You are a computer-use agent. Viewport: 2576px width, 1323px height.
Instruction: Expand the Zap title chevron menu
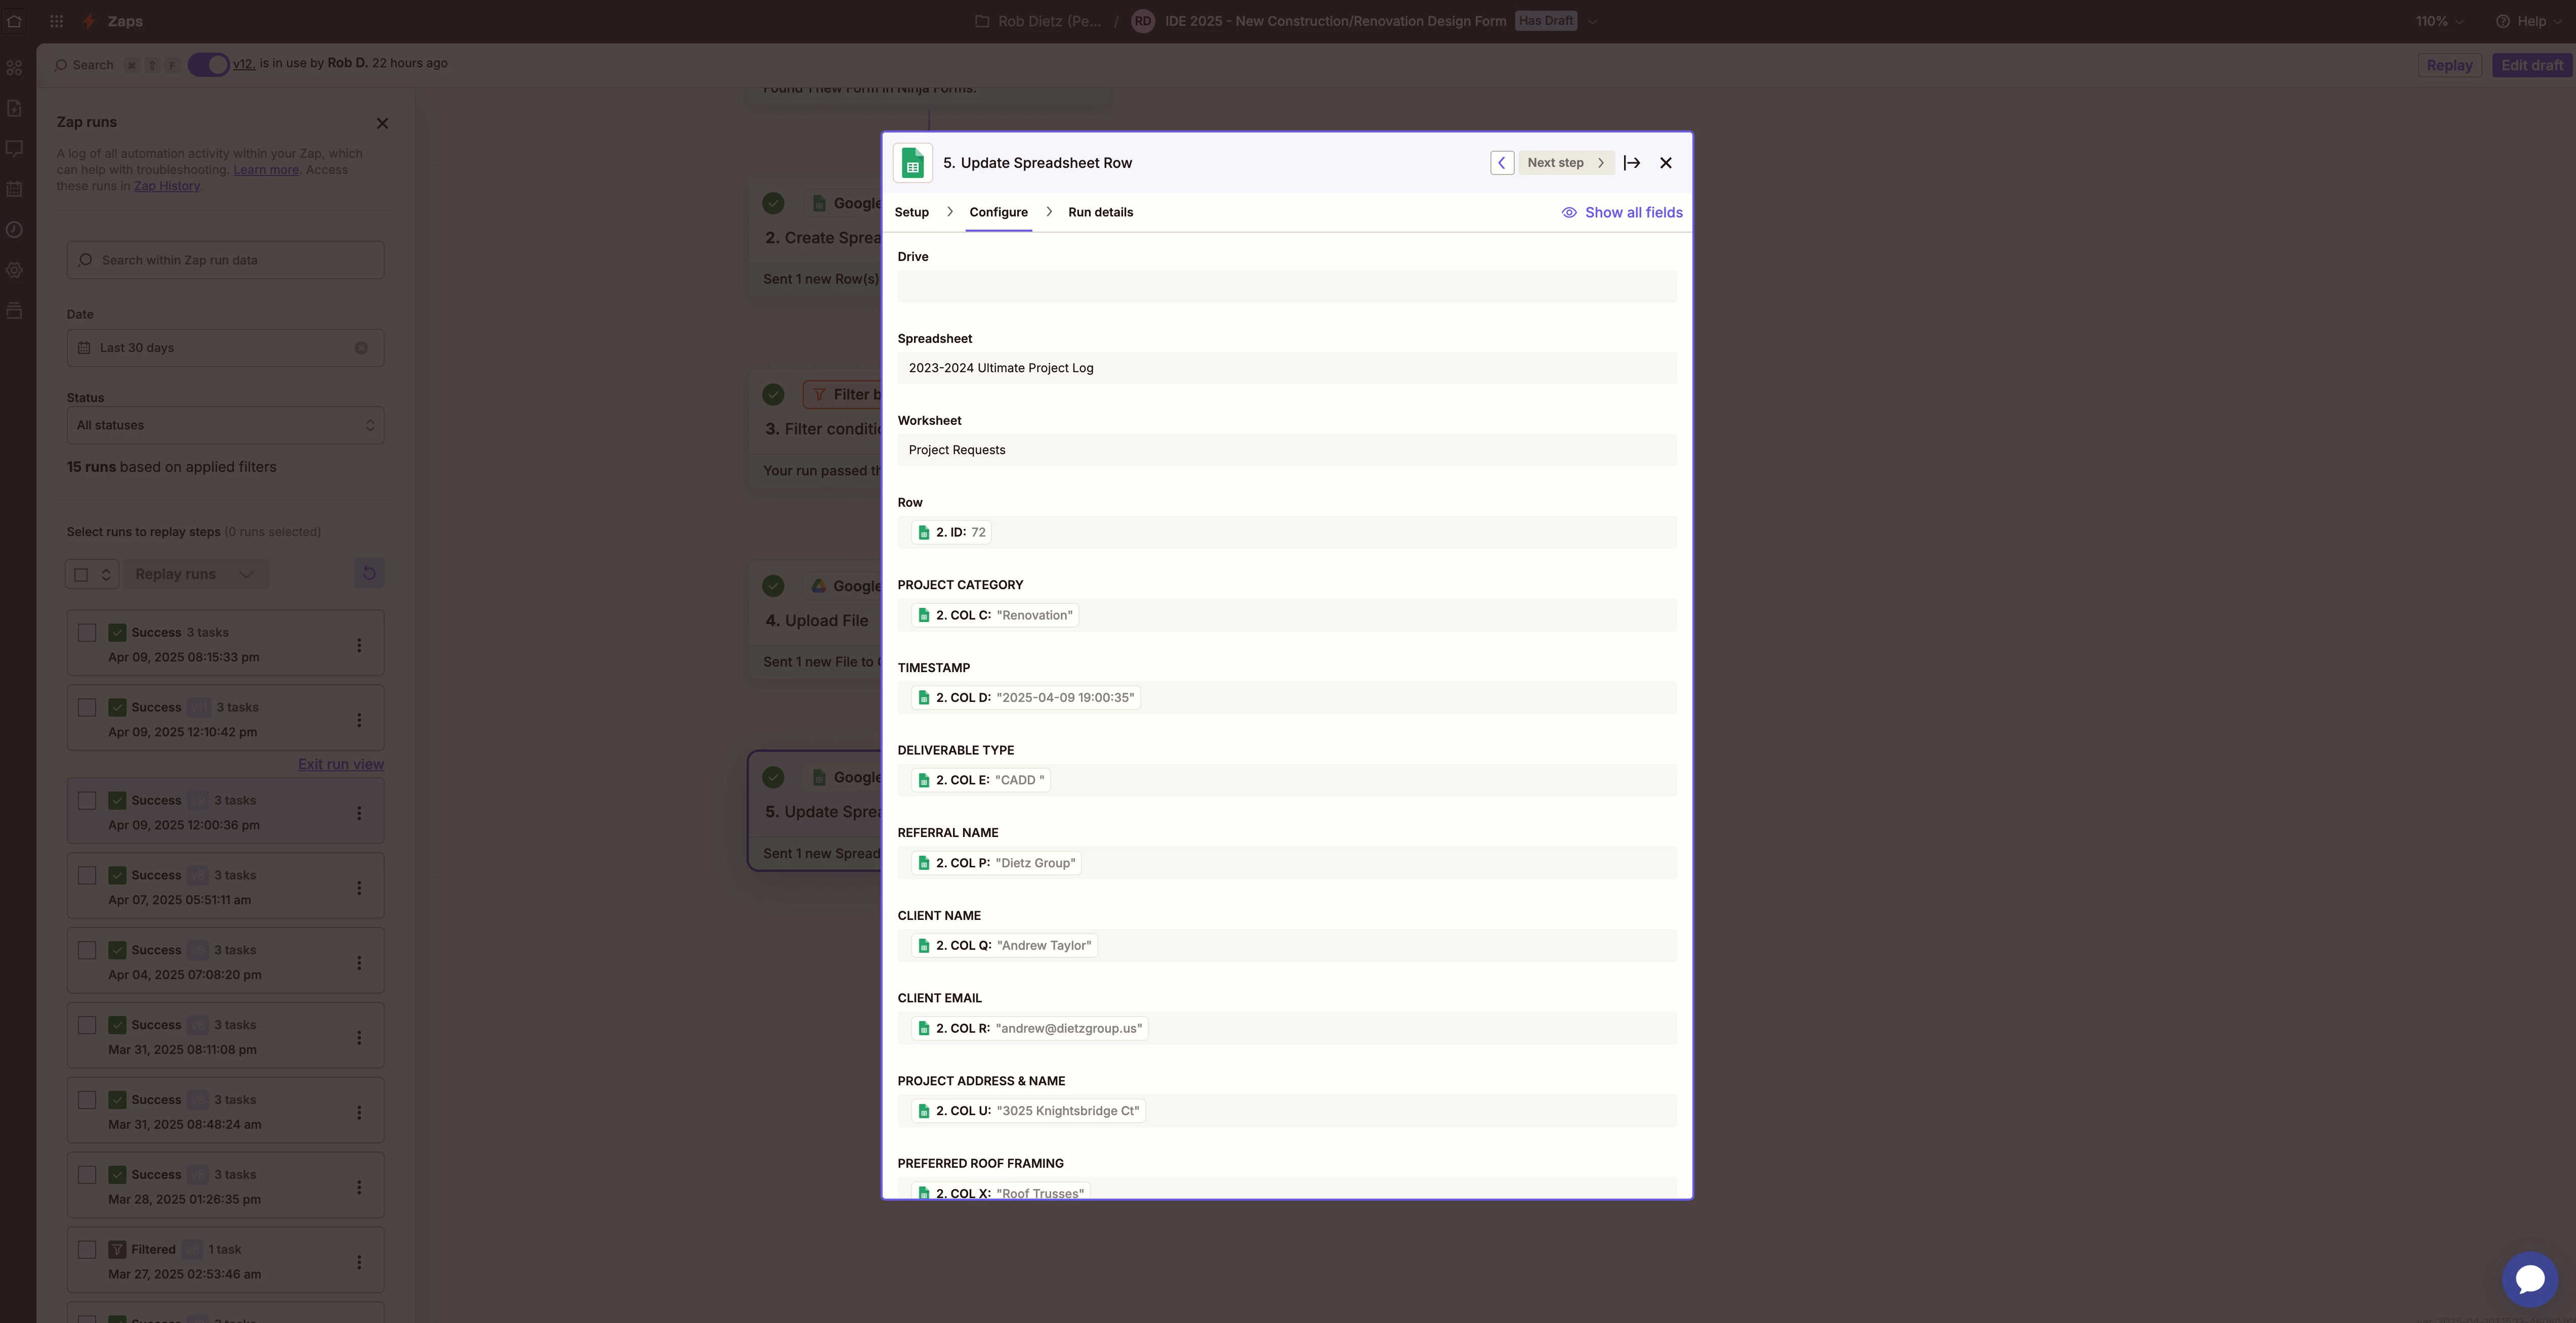point(1593,21)
